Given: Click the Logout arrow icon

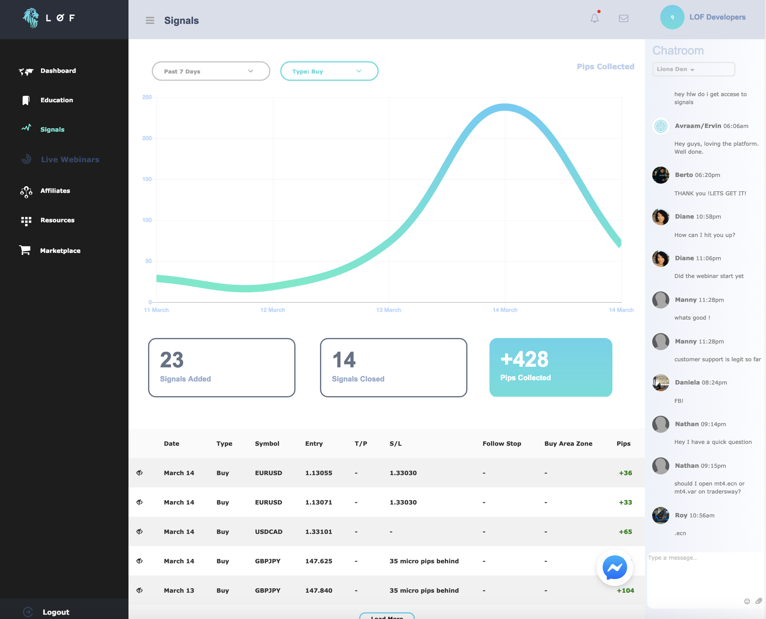Looking at the screenshot, I should click(x=28, y=612).
